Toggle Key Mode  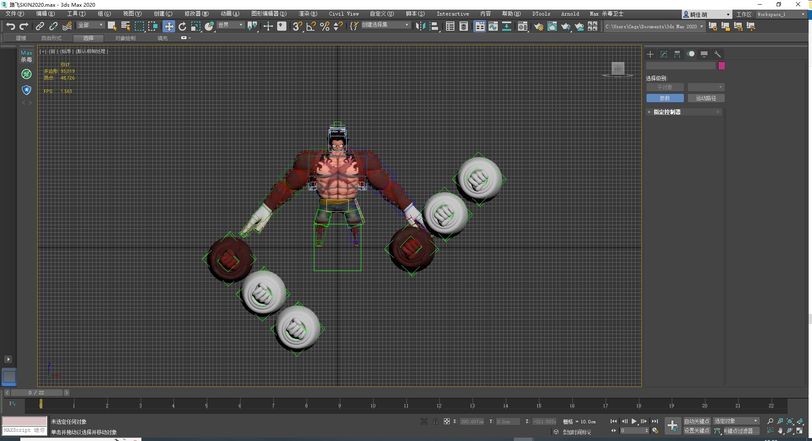pyautogui.click(x=614, y=430)
